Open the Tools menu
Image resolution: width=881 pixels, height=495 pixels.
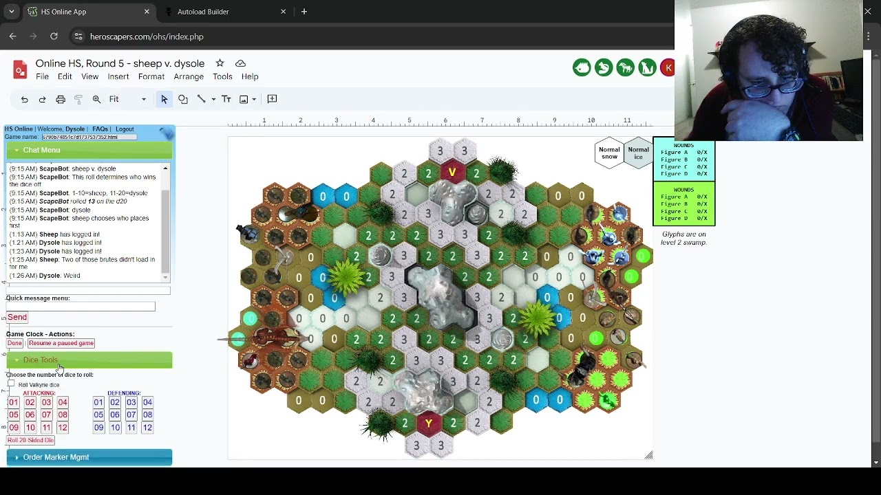click(x=222, y=77)
